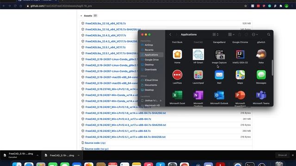Open Trash in the macOS Dock
This screenshot has width=296, height=166.
point(279,164)
